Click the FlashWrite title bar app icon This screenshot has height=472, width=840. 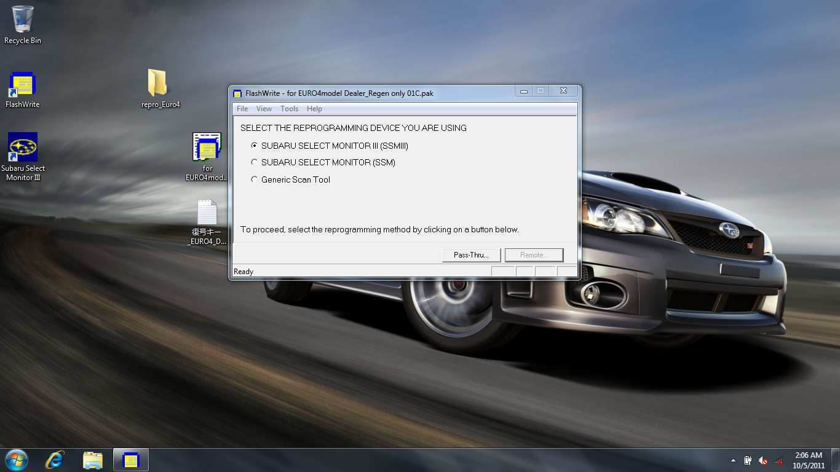[237, 93]
